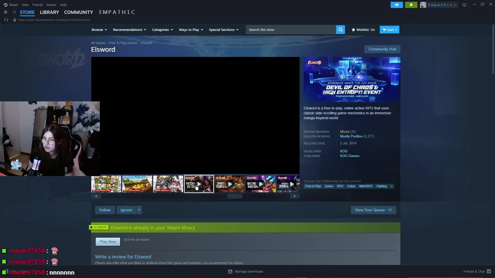Open the Empathic account dropdown

tap(442, 5)
